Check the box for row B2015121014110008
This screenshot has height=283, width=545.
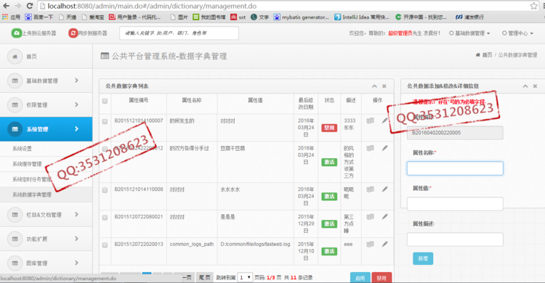(x=105, y=190)
